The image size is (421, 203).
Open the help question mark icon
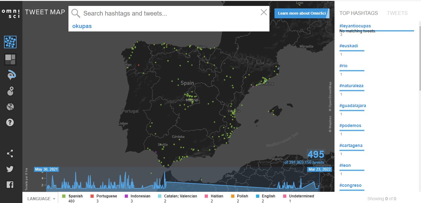pyautogui.click(x=10, y=122)
